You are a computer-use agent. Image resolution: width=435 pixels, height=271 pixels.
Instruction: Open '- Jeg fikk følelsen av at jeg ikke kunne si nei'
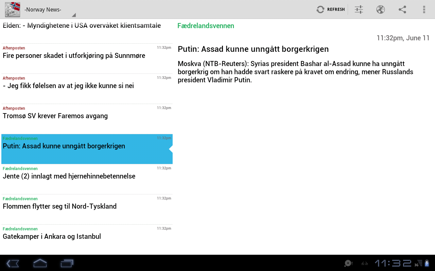[x=87, y=89]
